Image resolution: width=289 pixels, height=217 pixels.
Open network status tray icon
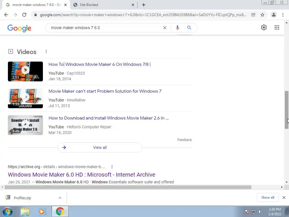coord(254,212)
